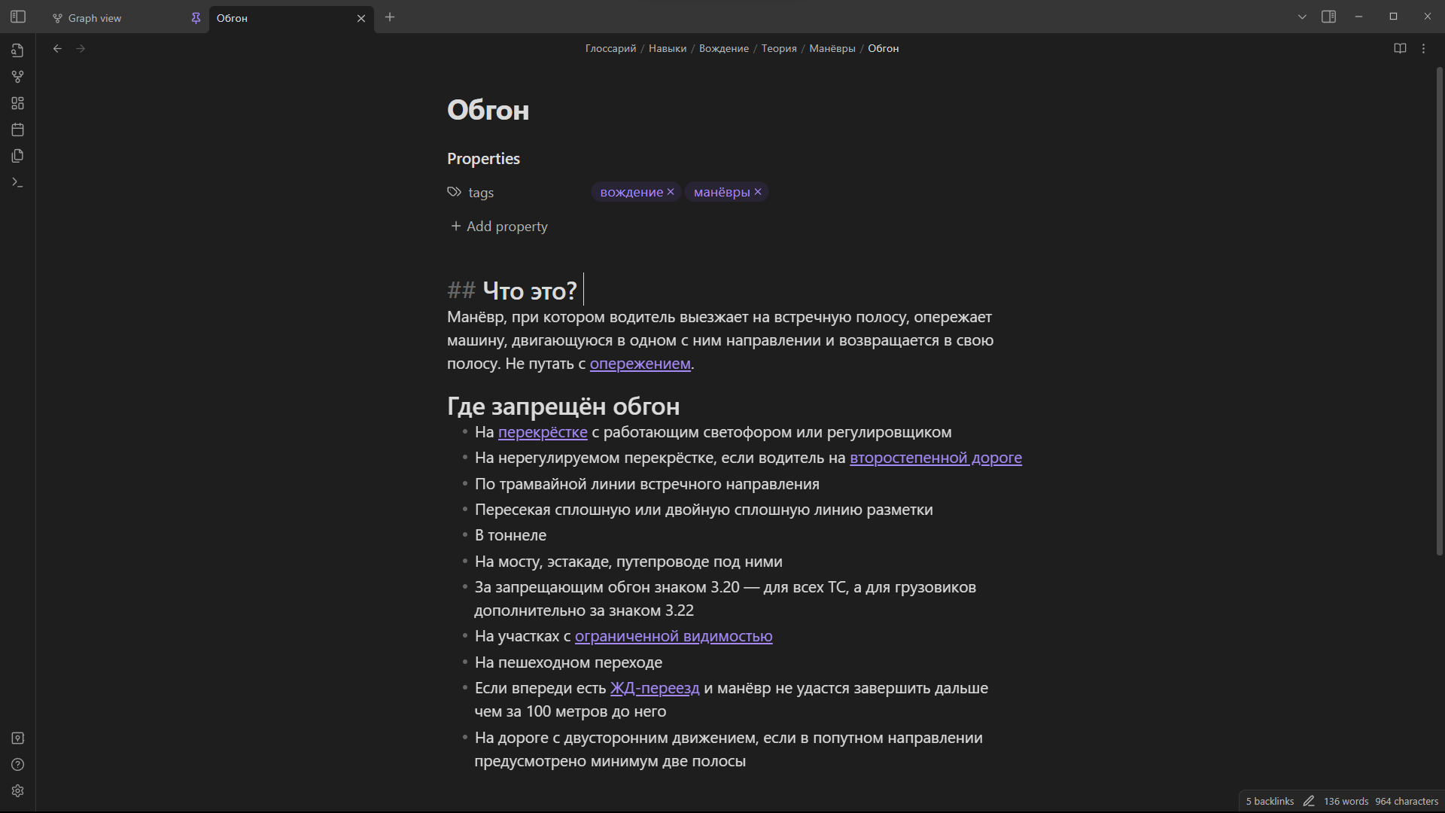Toggle the right sidebar panel icon
1445x813 pixels.
point(1328,17)
